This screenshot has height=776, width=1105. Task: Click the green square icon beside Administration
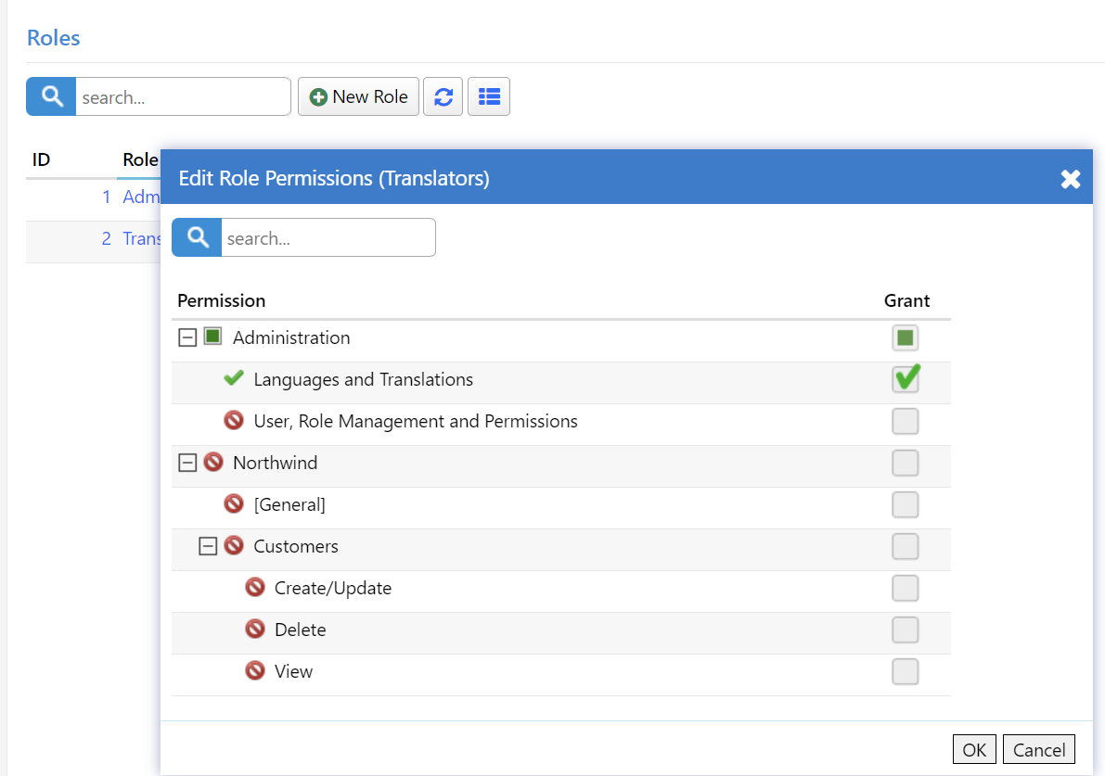pos(212,337)
